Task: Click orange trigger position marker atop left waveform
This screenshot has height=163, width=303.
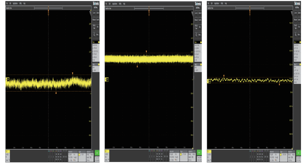Action: [x=49, y=13]
